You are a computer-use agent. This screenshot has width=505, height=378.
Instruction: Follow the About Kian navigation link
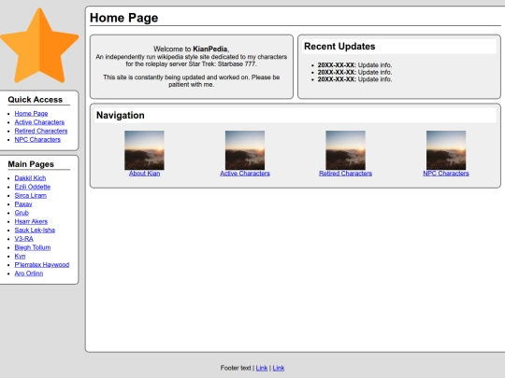pyautogui.click(x=144, y=174)
